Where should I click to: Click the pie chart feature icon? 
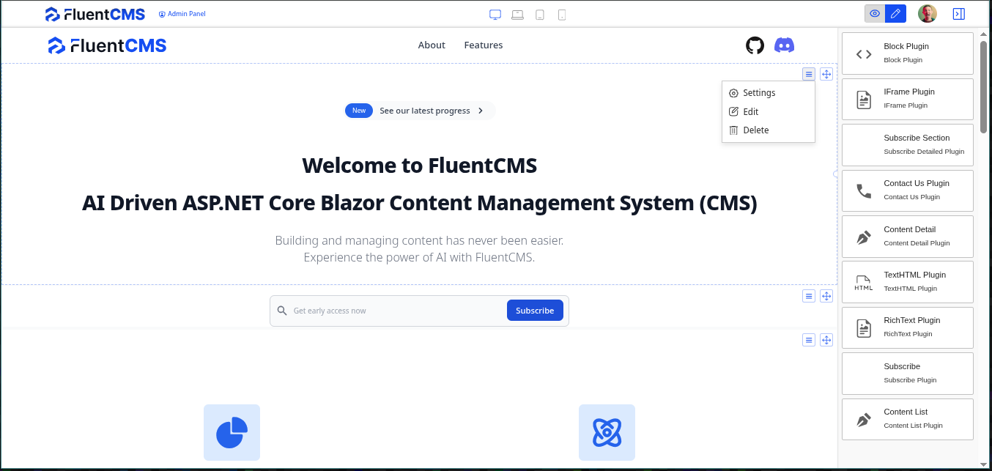232,432
